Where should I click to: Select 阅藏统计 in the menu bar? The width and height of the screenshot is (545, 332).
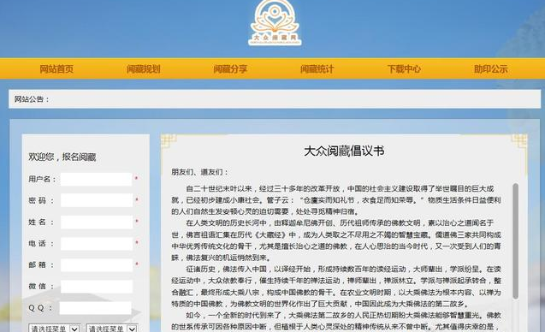(317, 69)
